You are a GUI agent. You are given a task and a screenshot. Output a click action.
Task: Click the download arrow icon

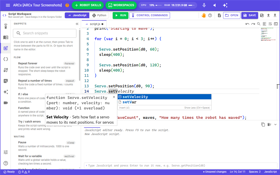tap(275, 15)
